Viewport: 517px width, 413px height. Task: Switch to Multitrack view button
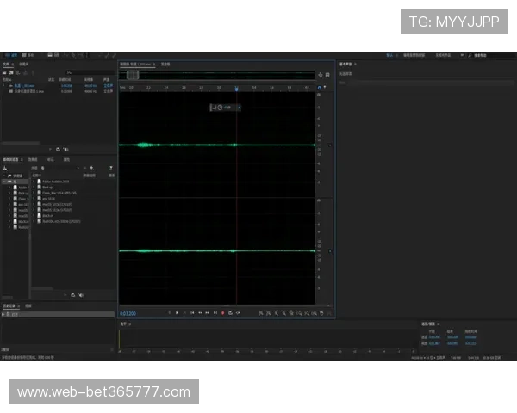tap(28, 55)
